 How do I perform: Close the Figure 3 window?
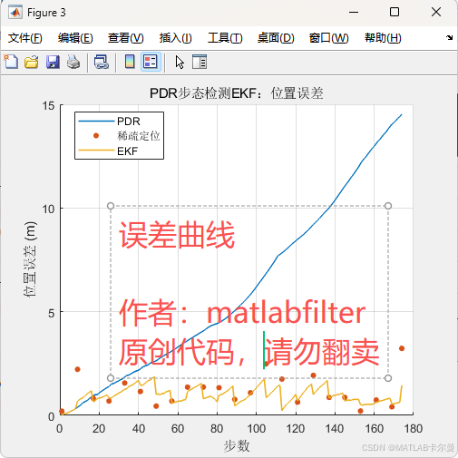coord(436,13)
